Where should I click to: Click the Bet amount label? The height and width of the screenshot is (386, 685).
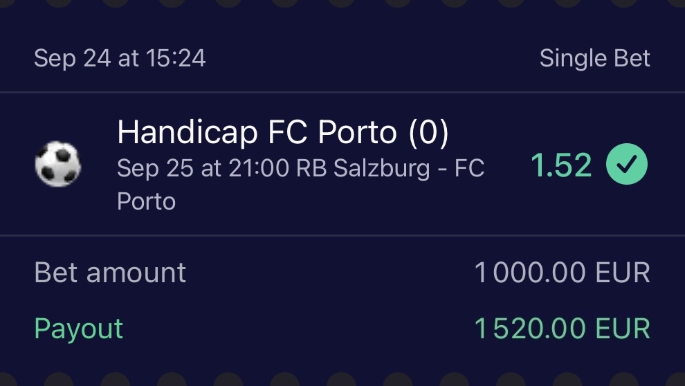tap(110, 273)
